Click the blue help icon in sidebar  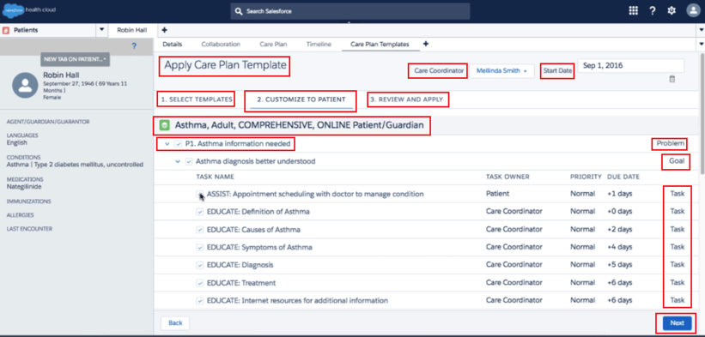pyautogui.click(x=134, y=45)
